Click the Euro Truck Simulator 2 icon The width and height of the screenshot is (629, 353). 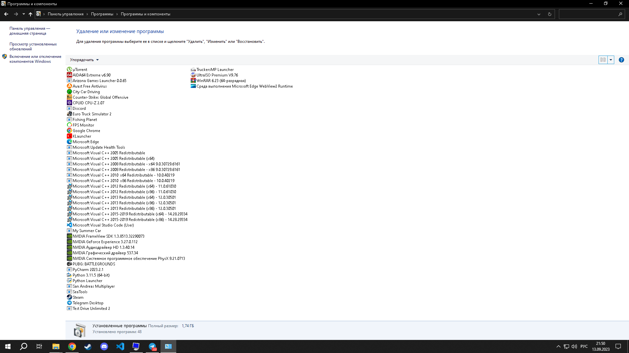point(69,114)
